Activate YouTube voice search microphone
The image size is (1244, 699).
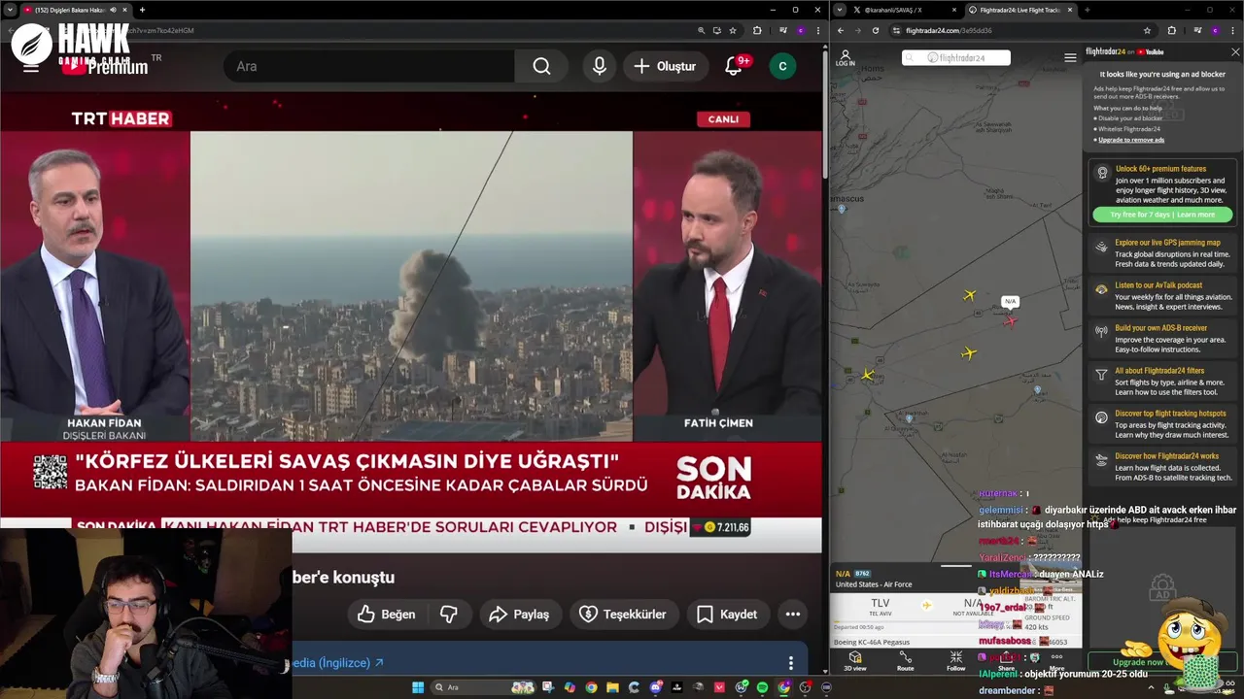pyautogui.click(x=600, y=66)
